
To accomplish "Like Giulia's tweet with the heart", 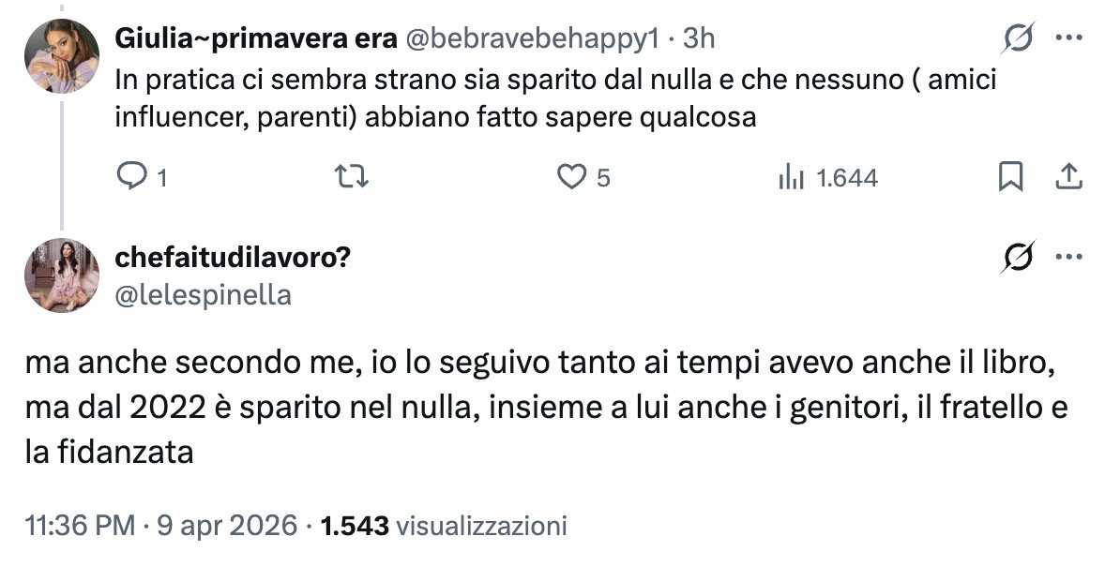I will (572, 177).
